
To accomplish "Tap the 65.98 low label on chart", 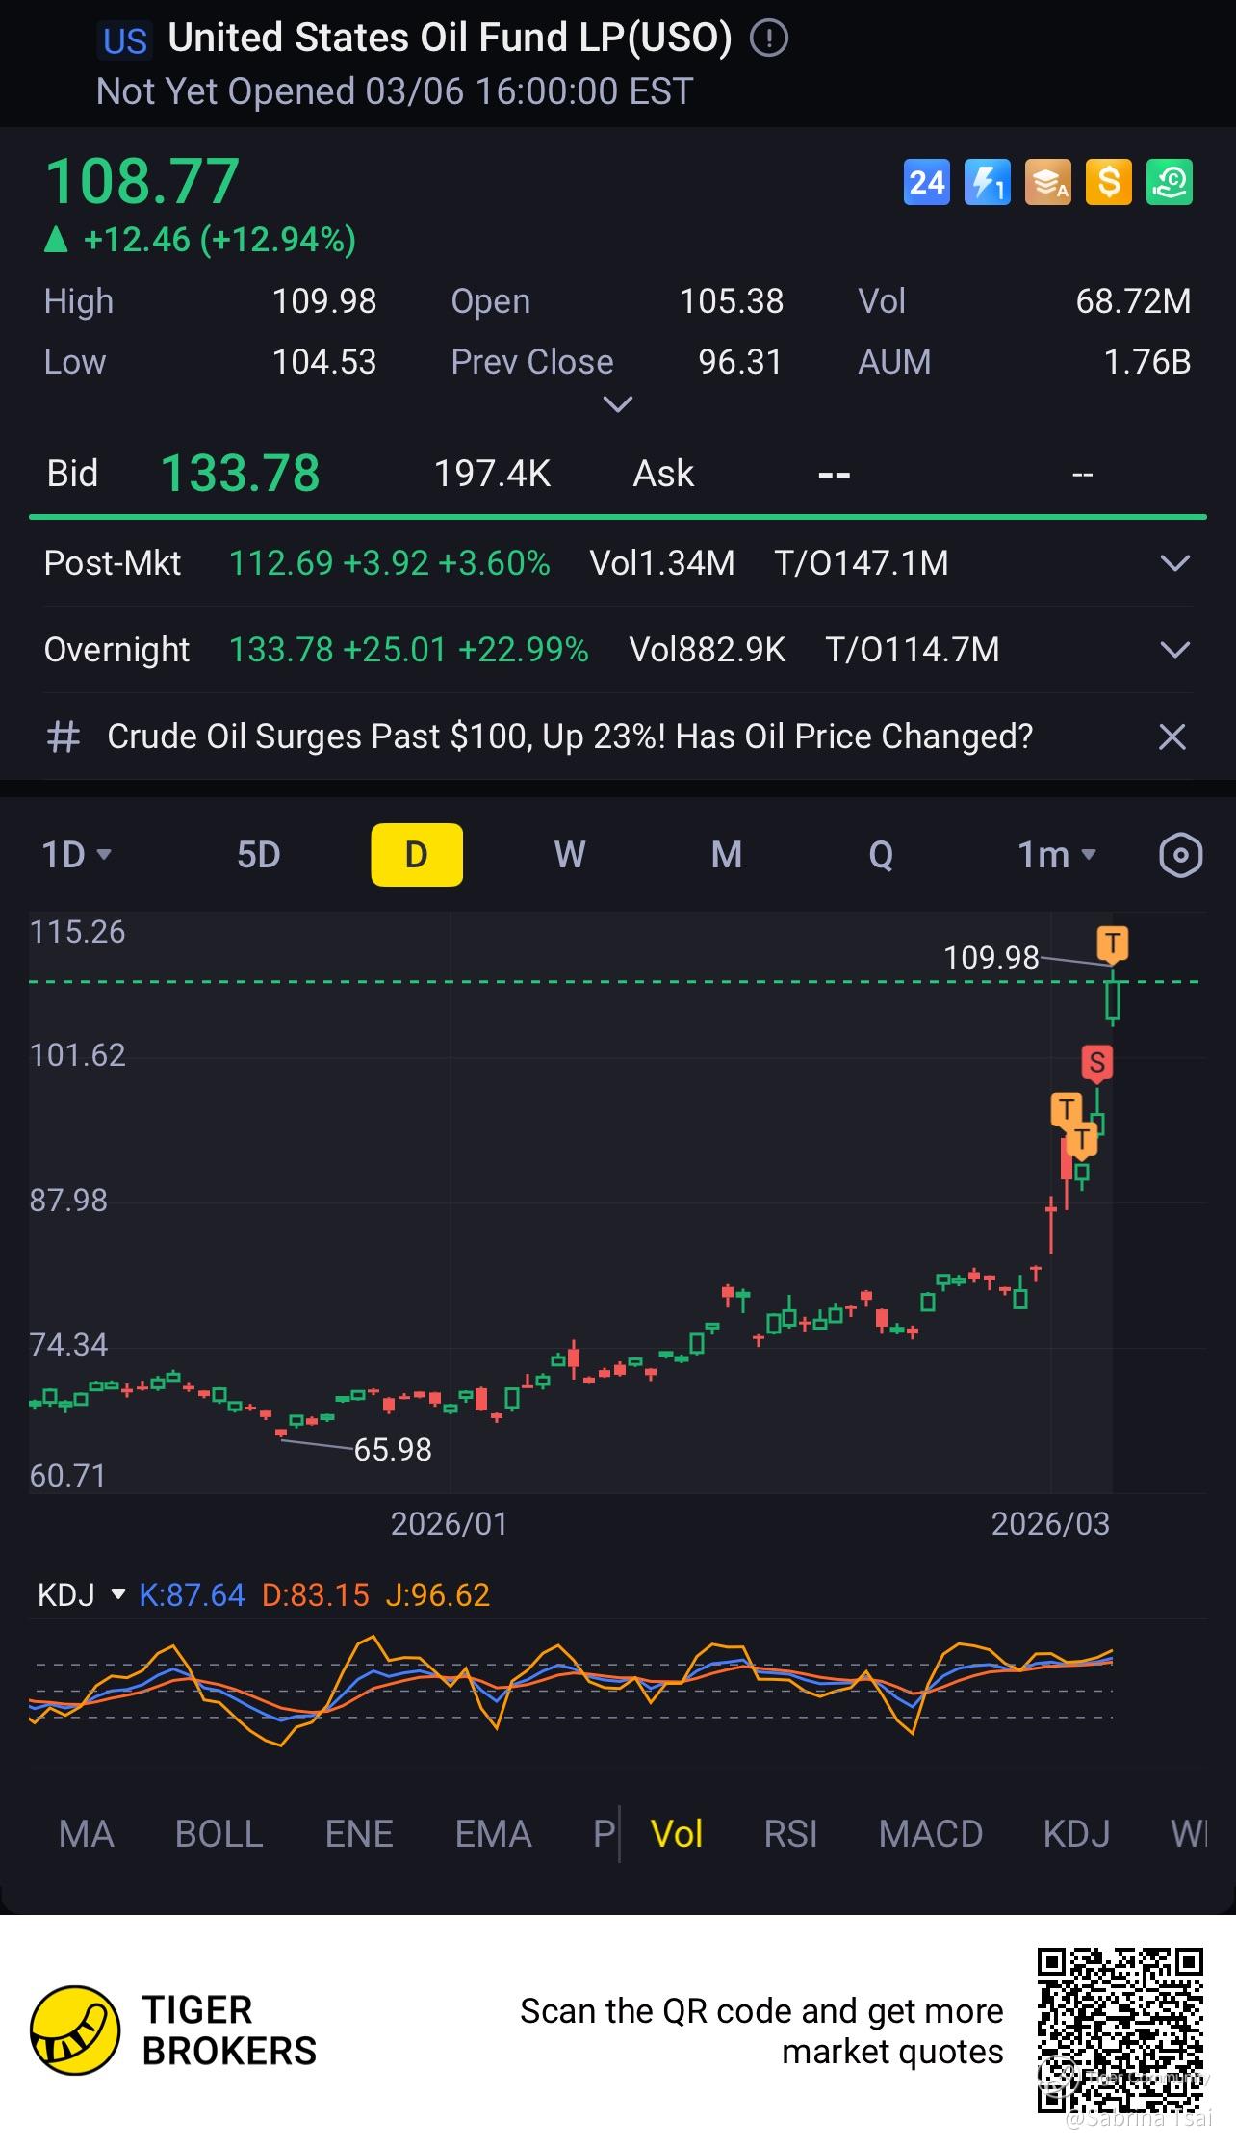I will coord(393,1449).
